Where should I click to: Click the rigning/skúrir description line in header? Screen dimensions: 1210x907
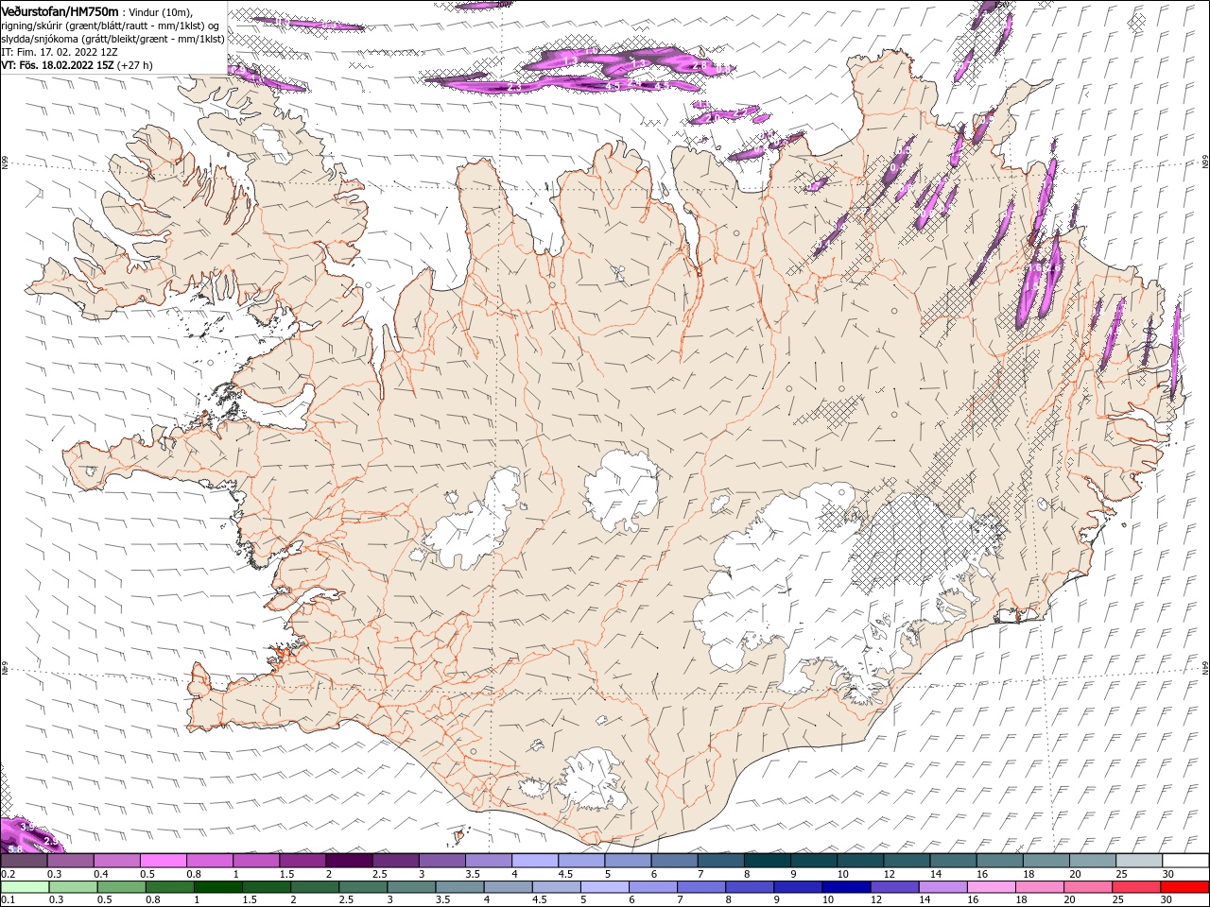tap(112, 26)
